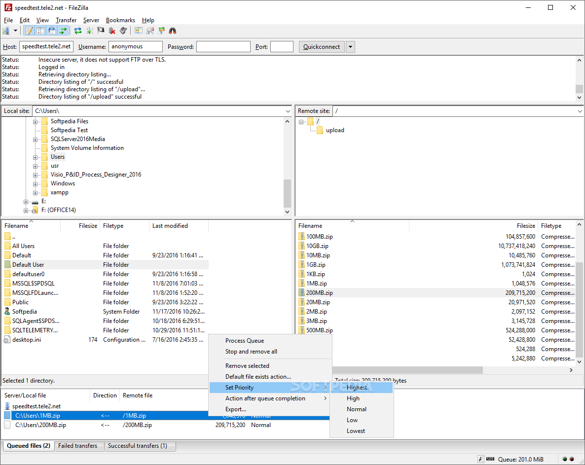Click the red activity LED indicator
585x465 pixels.
572,459
